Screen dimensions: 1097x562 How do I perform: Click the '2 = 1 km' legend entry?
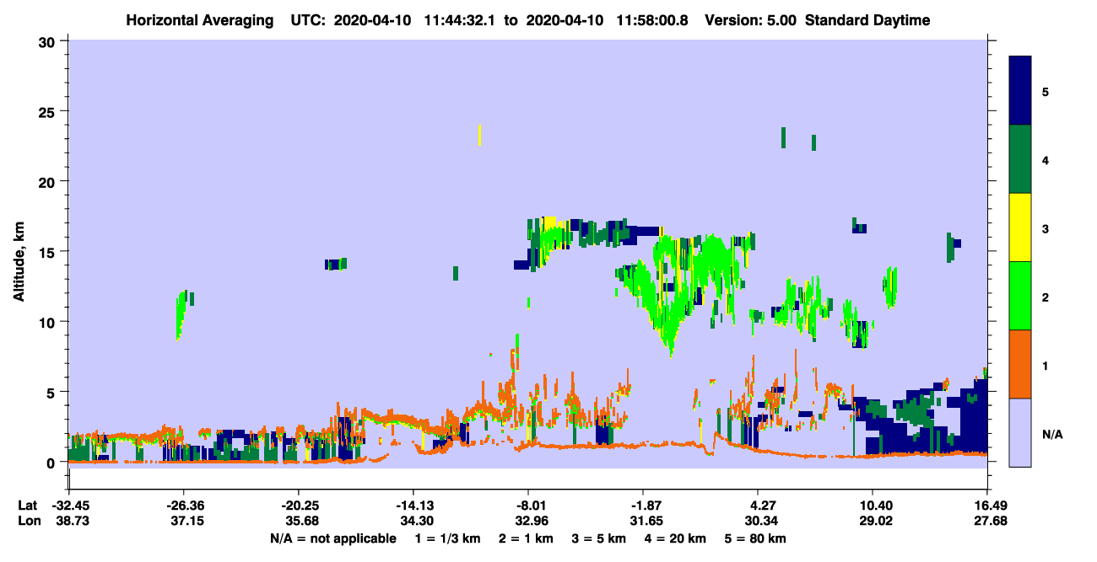pyautogui.click(x=526, y=538)
